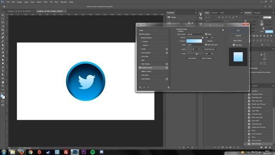Click the trash icon in Layer Style dialog
This screenshot has height=155, width=275.
coord(168,87)
